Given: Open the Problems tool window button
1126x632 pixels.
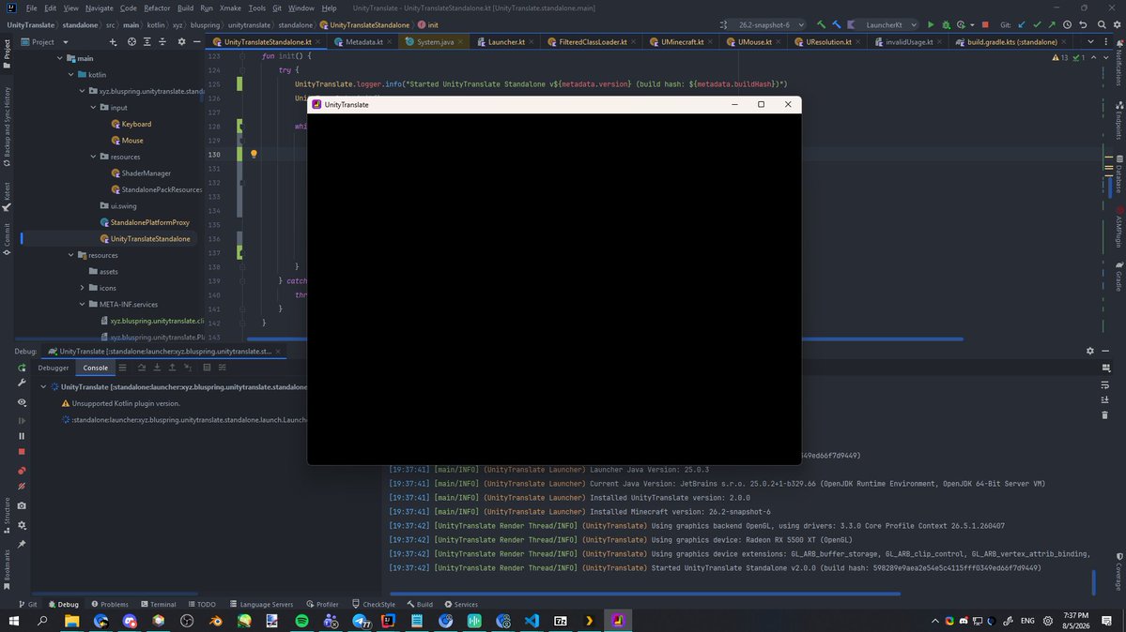Looking at the screenshot, I should (110, 604).
